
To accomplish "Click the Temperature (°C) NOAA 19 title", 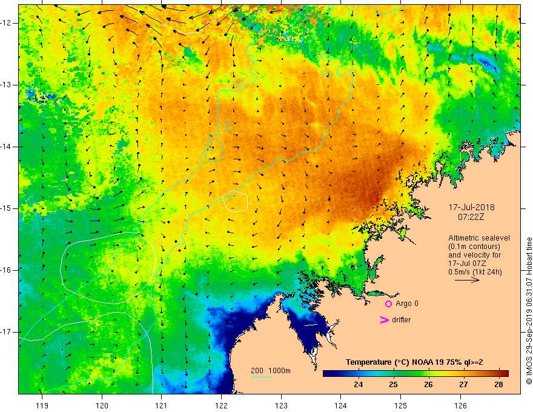I will point(414,362).
